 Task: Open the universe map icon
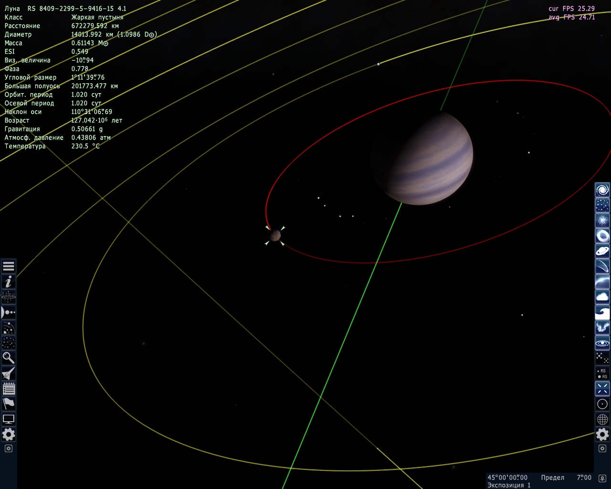point(9,297)
